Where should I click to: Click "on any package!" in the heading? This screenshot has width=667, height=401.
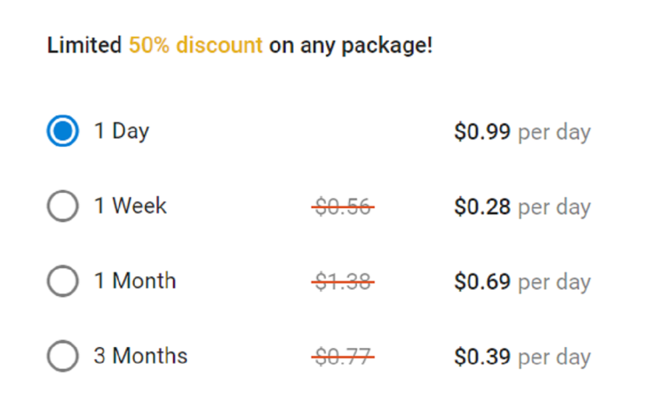tap(350, 45)
